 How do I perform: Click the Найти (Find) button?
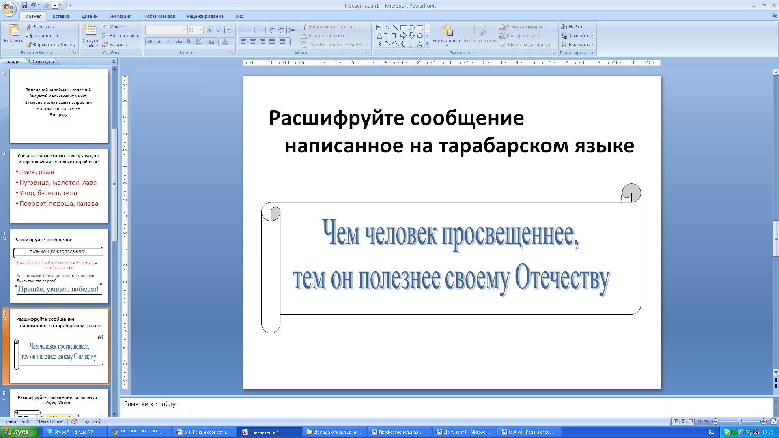point(572,27)
